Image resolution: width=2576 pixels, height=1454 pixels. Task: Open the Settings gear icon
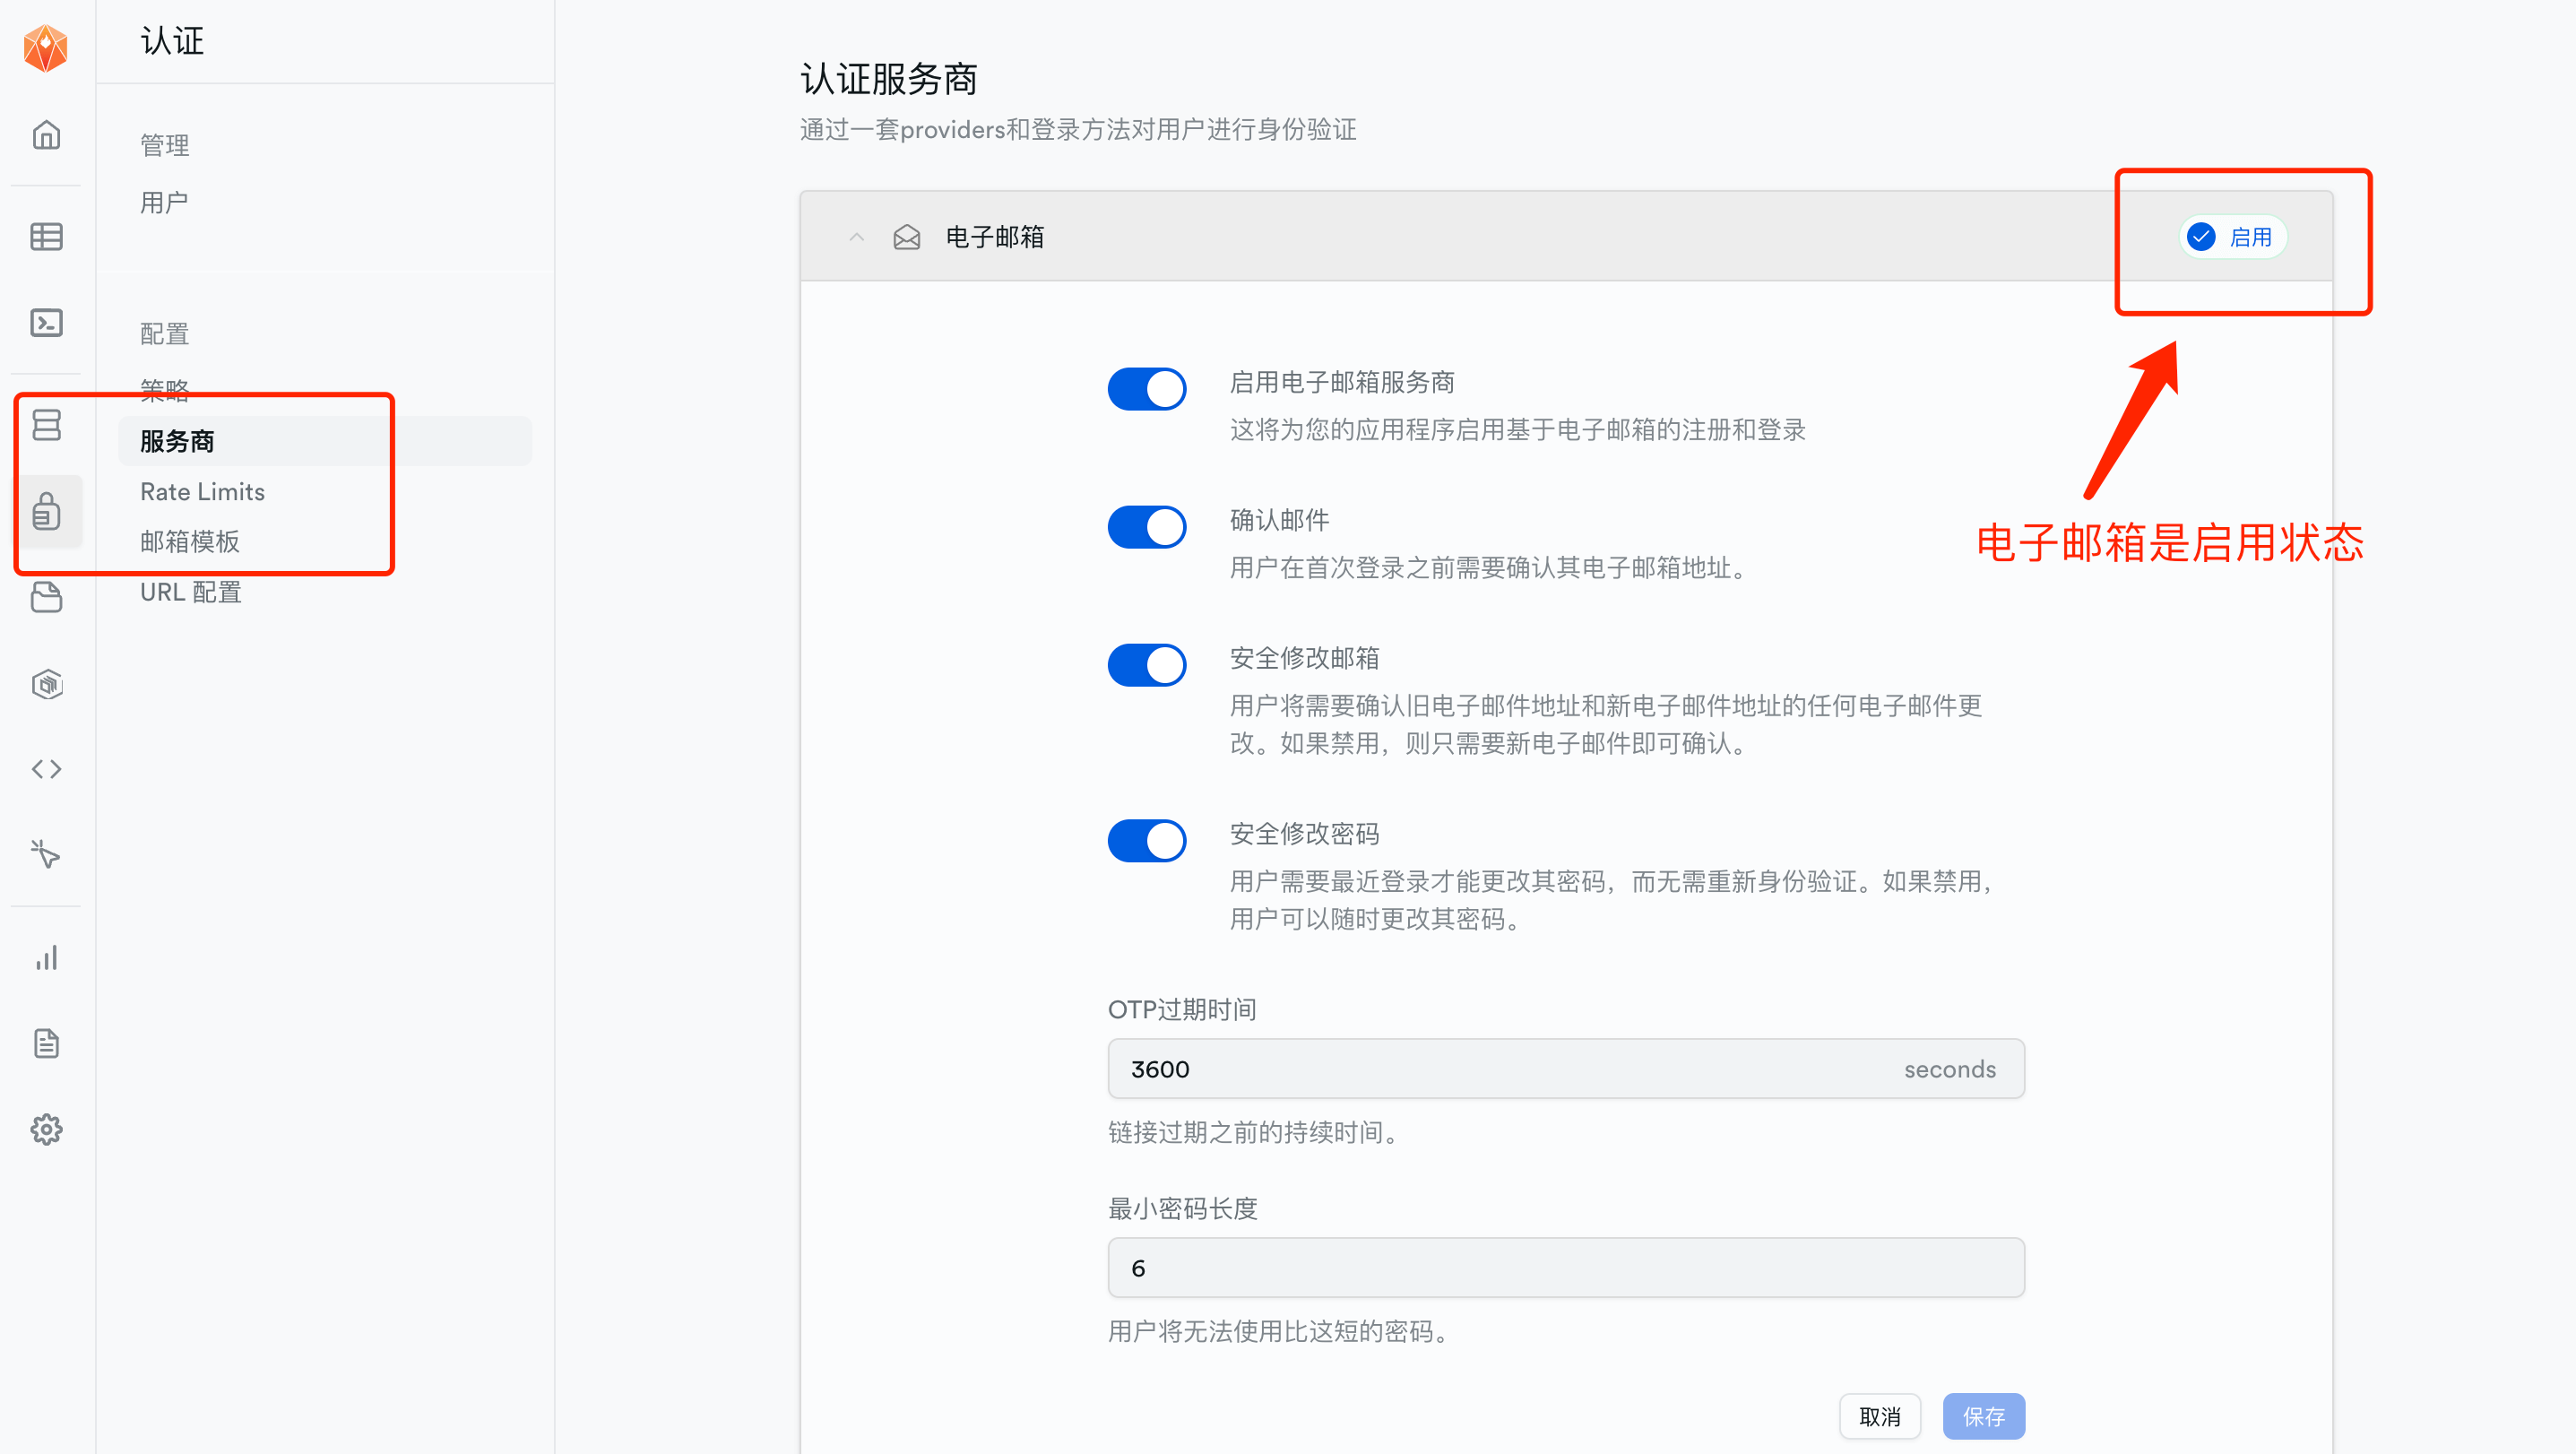46,1130
